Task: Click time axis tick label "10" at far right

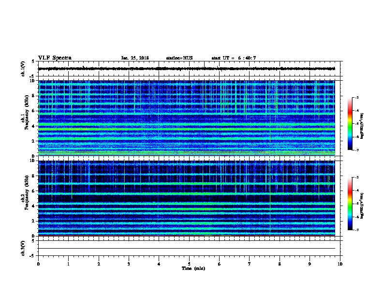Action: point(340,264)
